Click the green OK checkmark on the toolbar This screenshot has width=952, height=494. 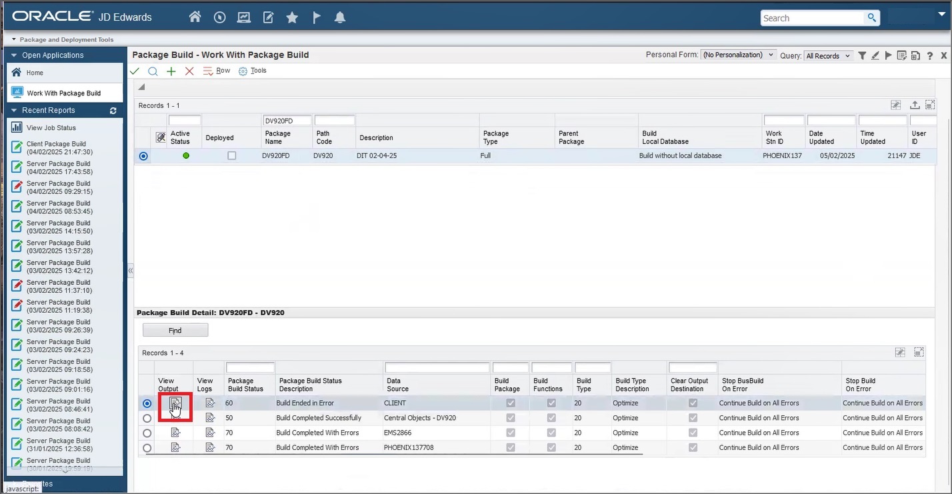134,71
